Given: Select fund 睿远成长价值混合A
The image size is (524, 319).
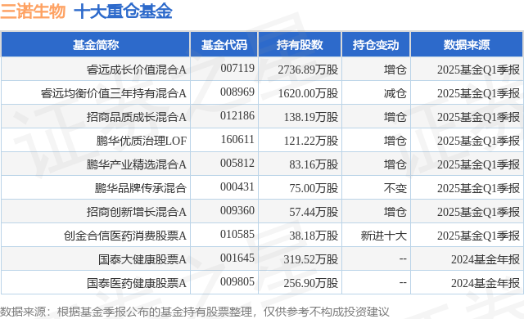Looking at the screenshot, I should click(137, 70).
